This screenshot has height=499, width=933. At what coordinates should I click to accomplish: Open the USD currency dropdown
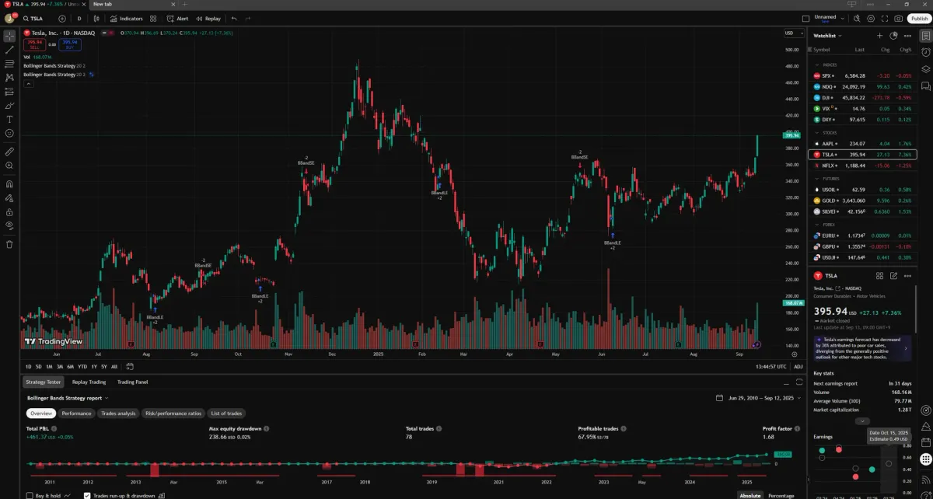(794, 33)
